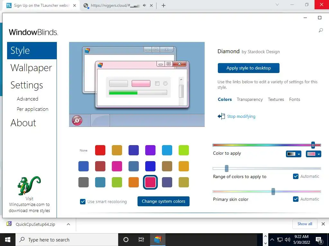Screen dimensions: 329x246
Task: Click the WindowBlinds search magnifier icon
Action: click(x=321, y=30)
